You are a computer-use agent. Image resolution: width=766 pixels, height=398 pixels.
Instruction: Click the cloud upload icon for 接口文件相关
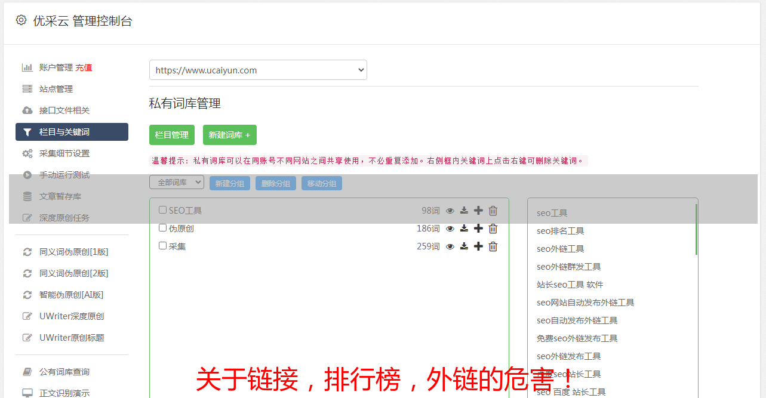(x=27, y=110)
